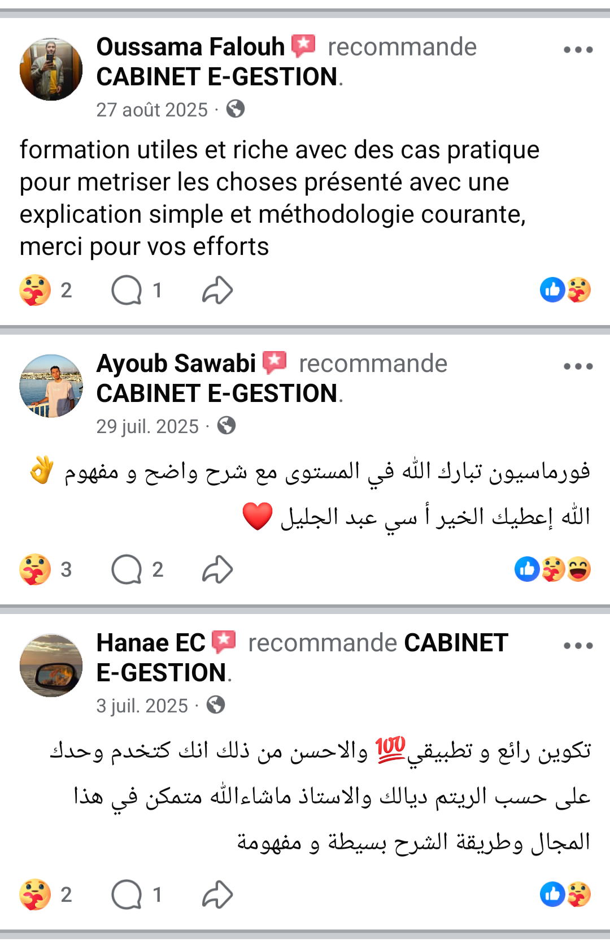View reactions summary on Oussama Falouh's post
This screenshot has height=947, width=610.
point(565,291)
